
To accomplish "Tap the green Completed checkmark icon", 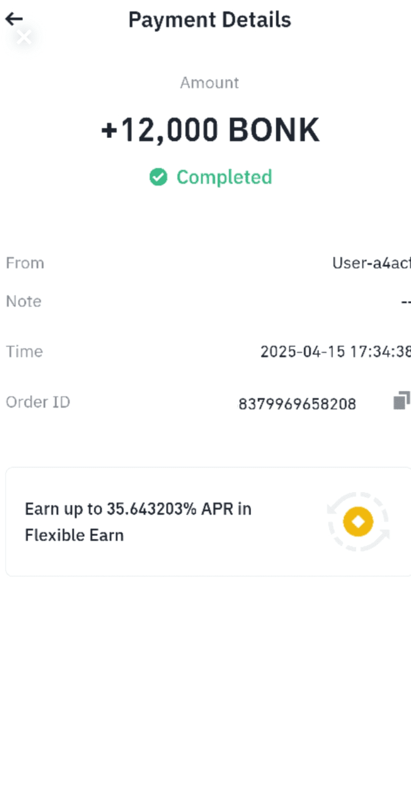I will 158,178.
